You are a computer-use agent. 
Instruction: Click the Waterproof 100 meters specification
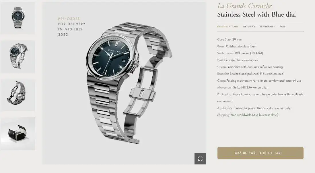point(240,53)
